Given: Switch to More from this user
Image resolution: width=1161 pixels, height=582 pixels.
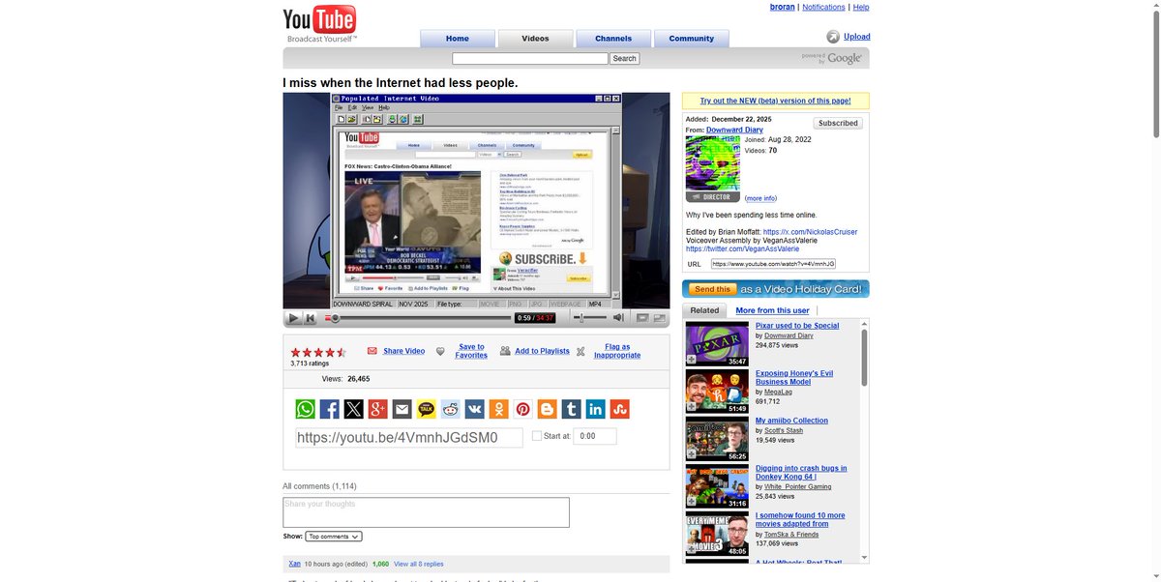Looking at the screenshot, I should tap(772, 310).
